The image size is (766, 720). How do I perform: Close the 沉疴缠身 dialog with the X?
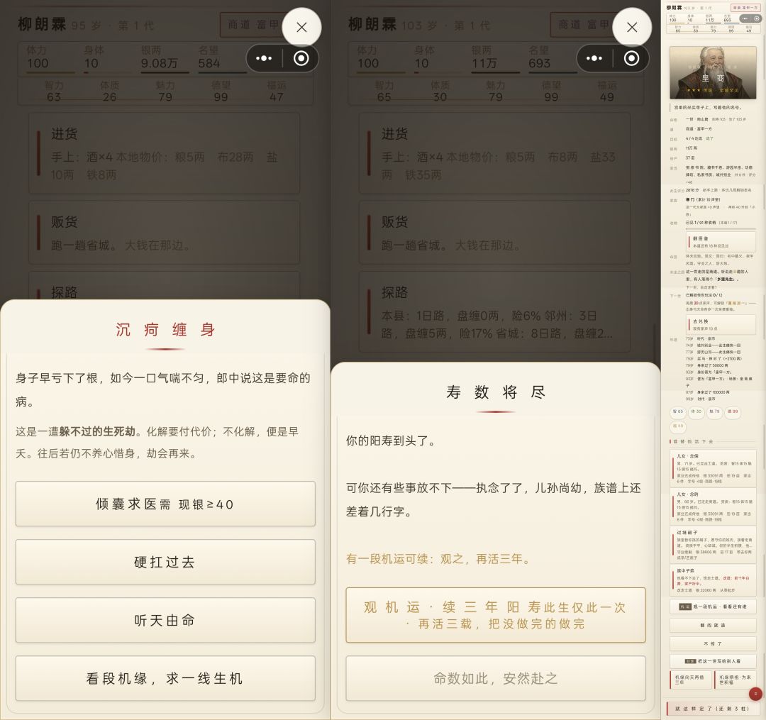point(301,28)
